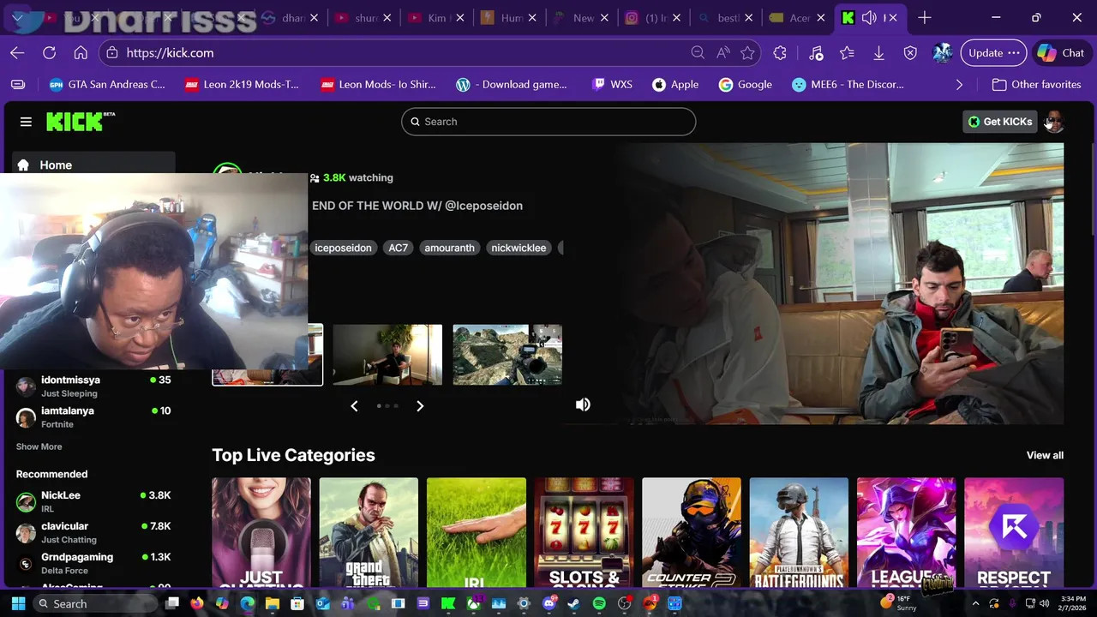Open the IRL category card

pyautogui.click(x=477, y=532)
